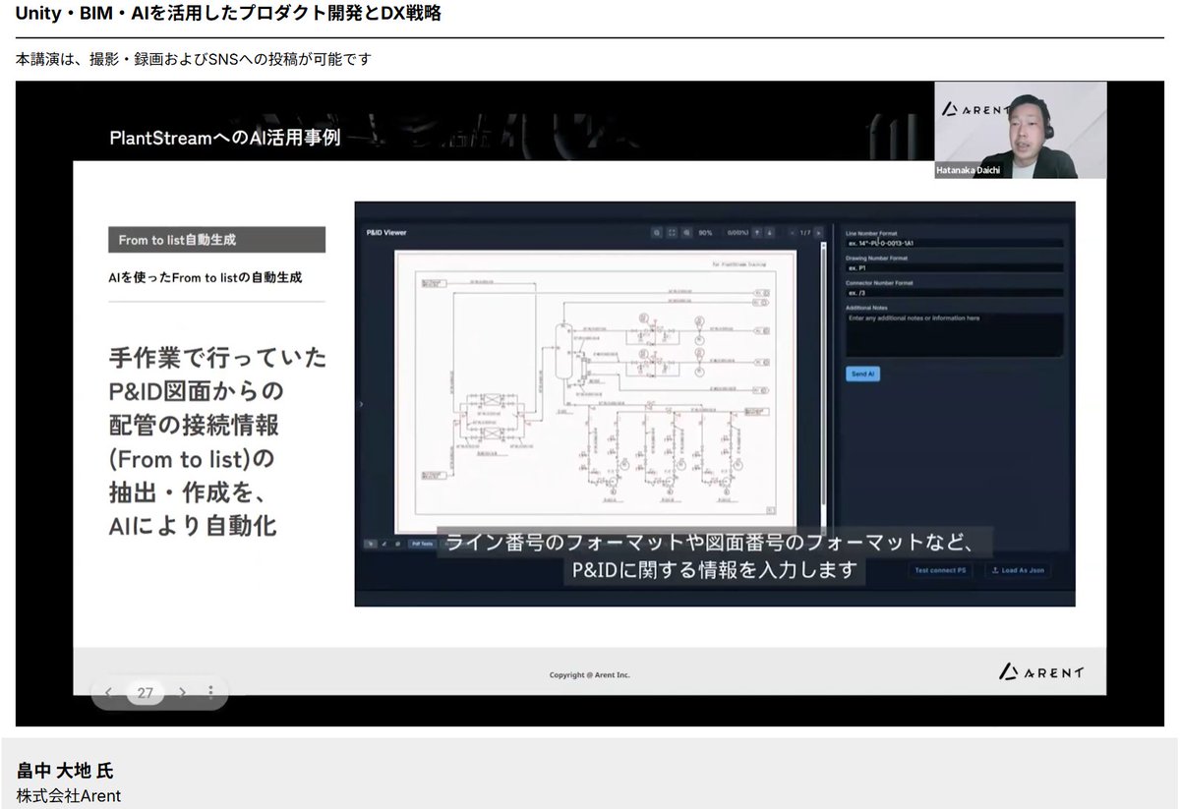Screen dimensions: 1180x809
Task: Click the Line Number Format input field
Action: [954, 243]
